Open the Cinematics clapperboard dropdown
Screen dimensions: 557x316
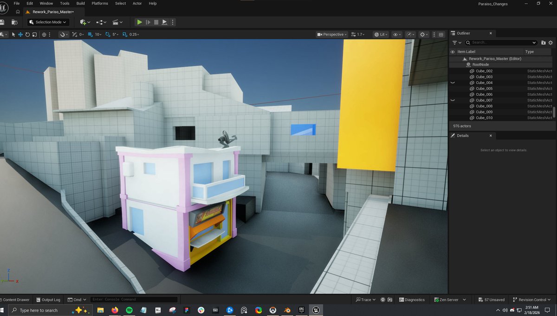(117, 22)
